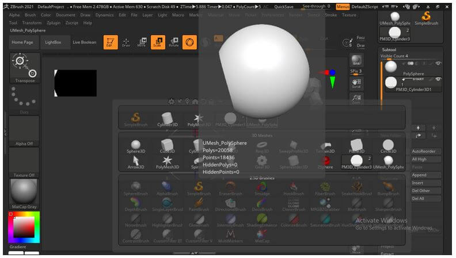Select the Sphere3D mesh tool

(135, 147)
